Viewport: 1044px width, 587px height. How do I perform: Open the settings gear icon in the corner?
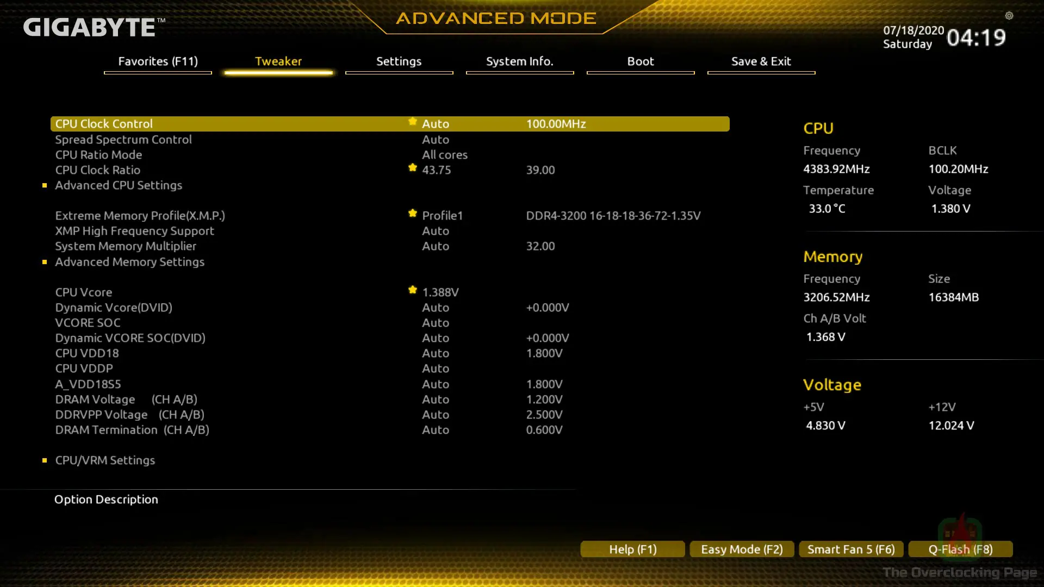point(1009,16)
